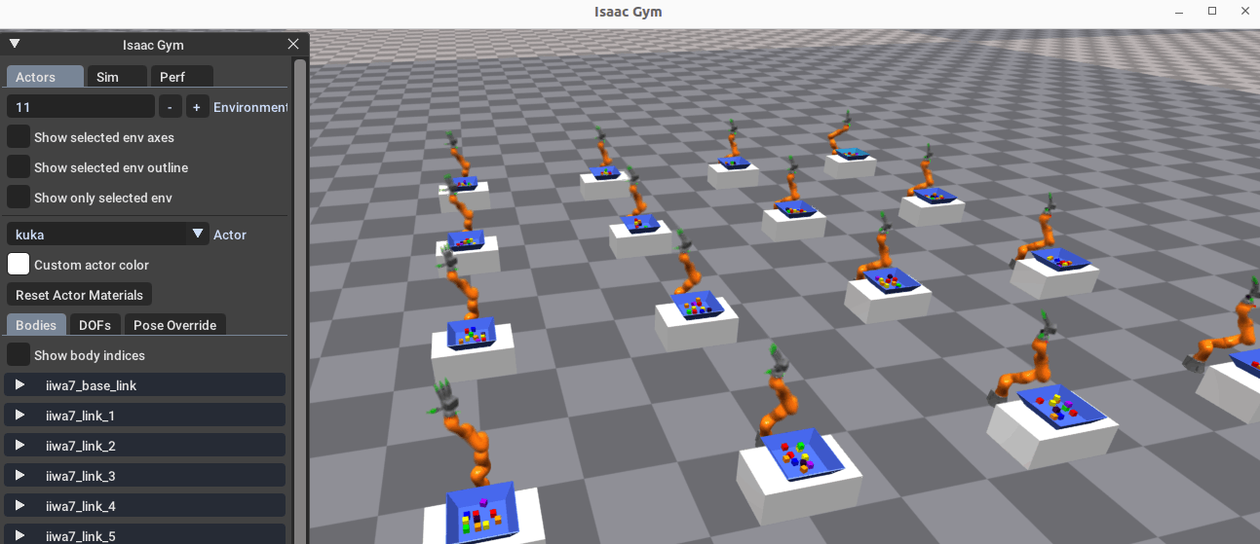The height and width of the screenshot is (544, 1260).
Task: Enable Show selected env axes
Action: click(19, 137)
